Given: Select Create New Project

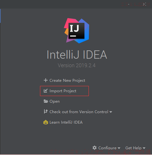Looking at the screenshot, I should [x=67, y=81].
